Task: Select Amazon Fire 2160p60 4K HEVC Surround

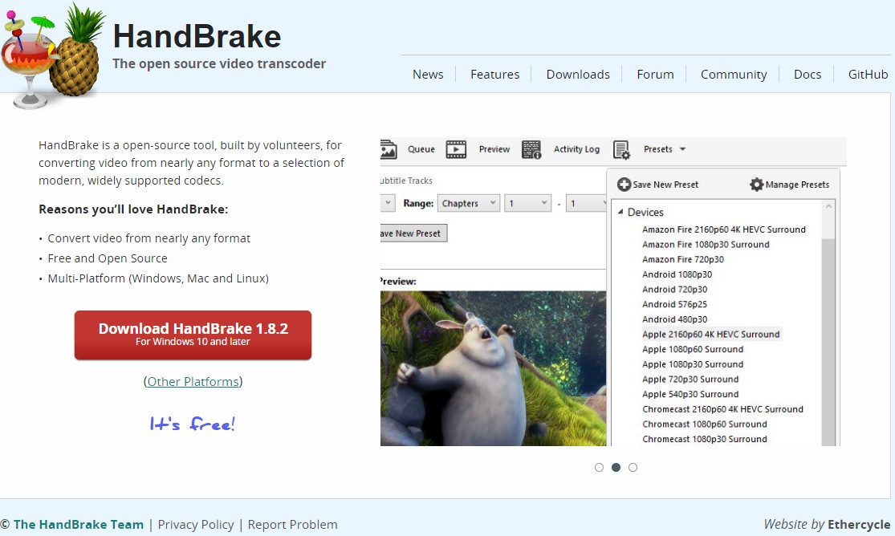Action: coord(724,229)
